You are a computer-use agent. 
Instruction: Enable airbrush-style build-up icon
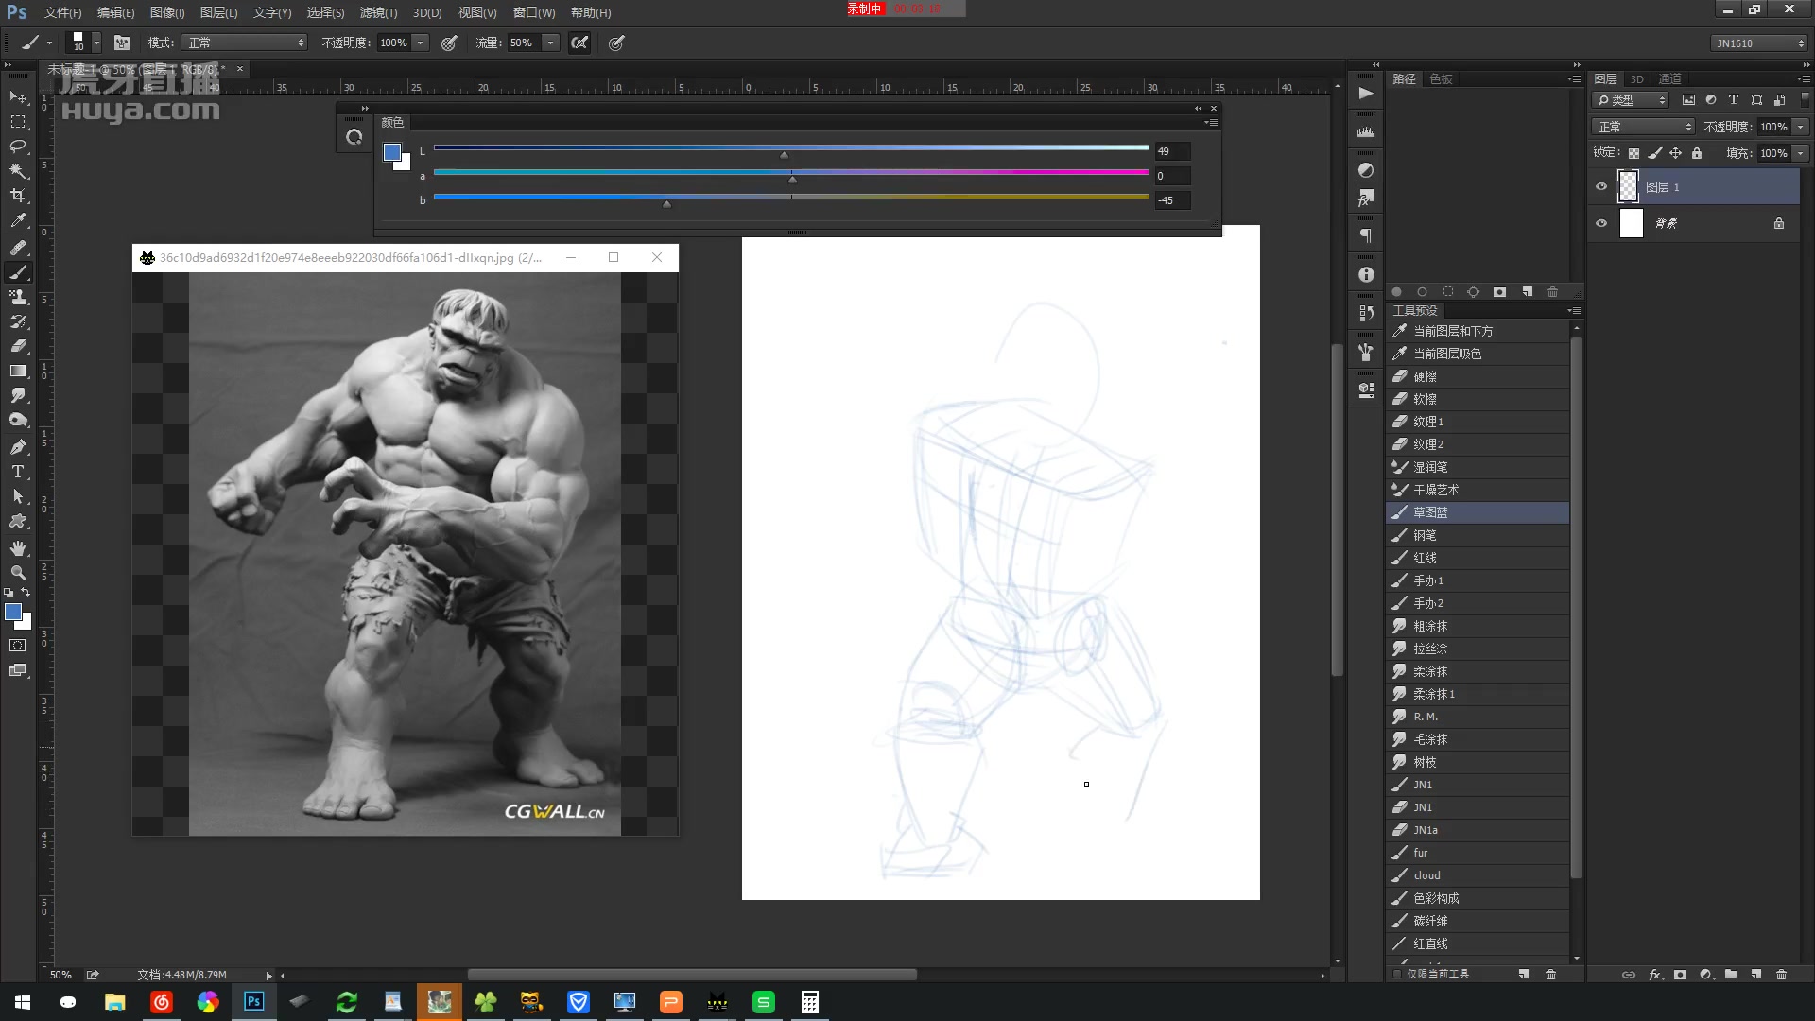[x=579, y=43]
